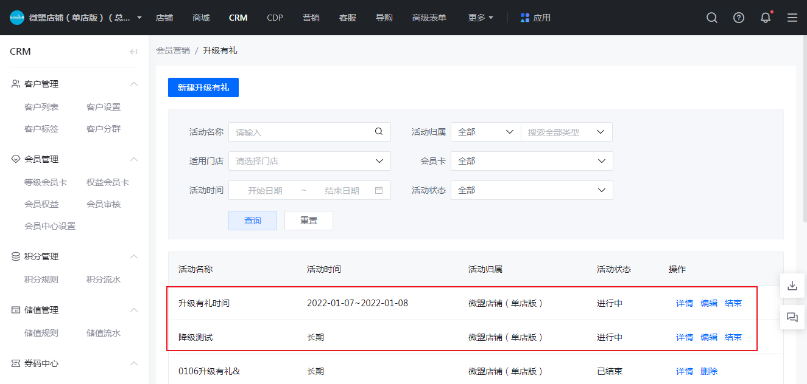Viewport: 807px width, 384px height.
Task: Open 详情 for 0106升级有礼& row
Action: click(x=685, y=371)
